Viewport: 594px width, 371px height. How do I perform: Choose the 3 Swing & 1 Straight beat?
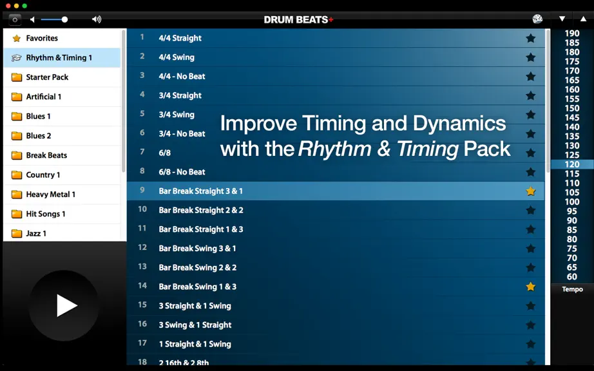click(x=336, y=325)
